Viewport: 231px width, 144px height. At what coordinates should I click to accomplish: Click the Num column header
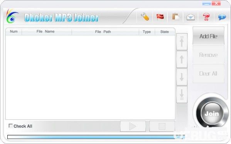(x=14, y=32)
